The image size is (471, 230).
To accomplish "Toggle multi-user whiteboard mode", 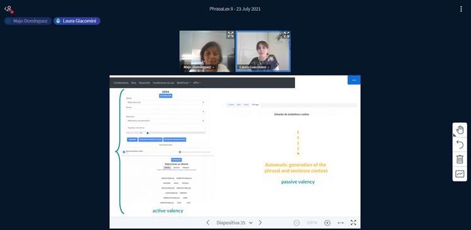I will click(x=460, y=174).
